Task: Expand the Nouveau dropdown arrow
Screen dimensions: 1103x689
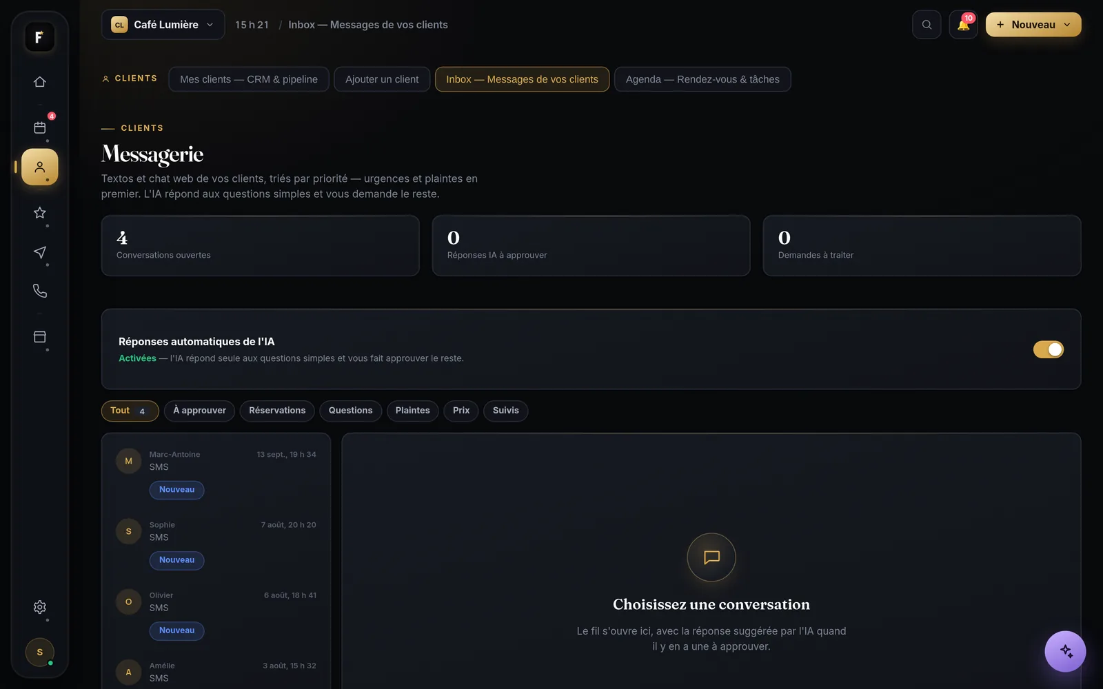Action: 1067,25
